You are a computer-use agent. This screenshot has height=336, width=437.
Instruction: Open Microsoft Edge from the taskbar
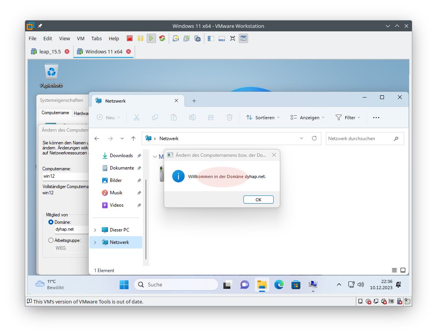[279, 285]
